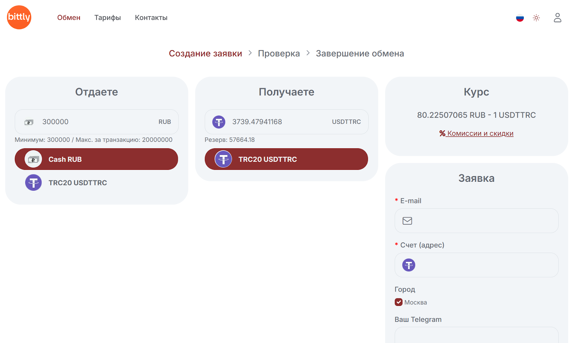The image size is (576, 343).
Task: Toggle light/dark theme sun icon
Action: [x=536, y=18]
